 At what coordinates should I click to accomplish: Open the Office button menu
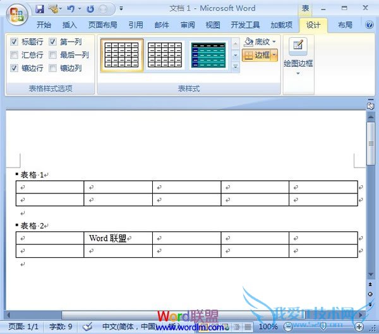pos(16,14)
